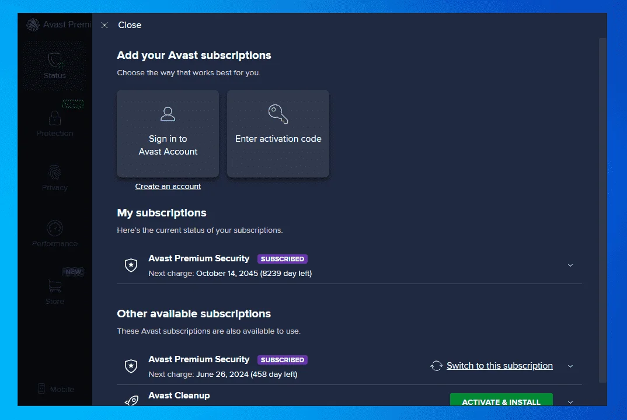The height and width of the screenshot is (420, 627).
Task: Click the 'My subscriptions' heading
Action: 162,213
